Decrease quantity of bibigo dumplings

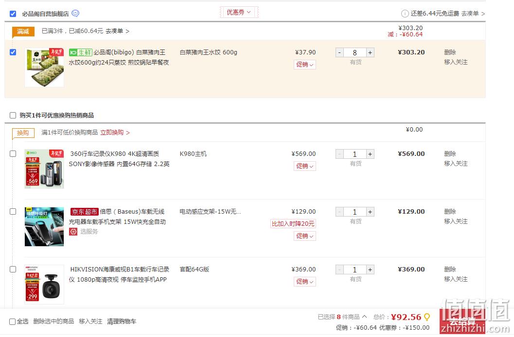[339, 52]
